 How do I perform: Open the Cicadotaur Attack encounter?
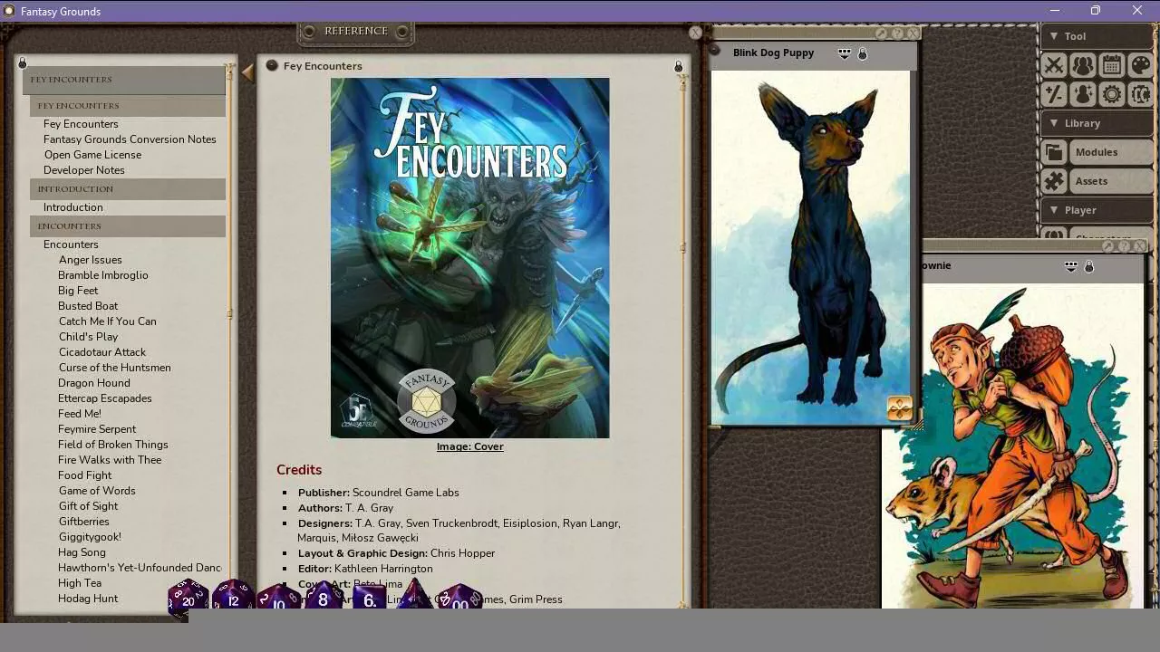pos(102,352)
